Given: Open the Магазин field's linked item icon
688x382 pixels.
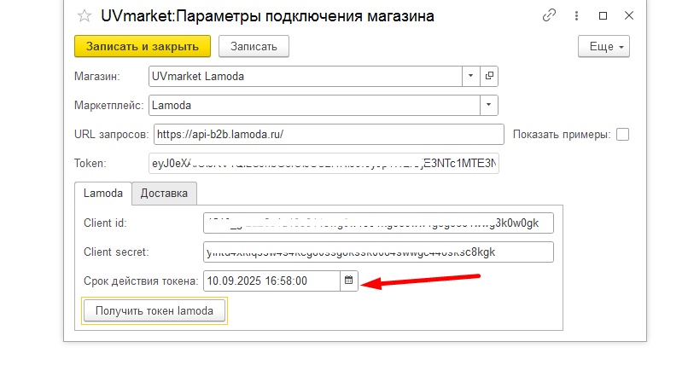Looking at the screenshot, I should pyautogui.click(x=489, y=76).
